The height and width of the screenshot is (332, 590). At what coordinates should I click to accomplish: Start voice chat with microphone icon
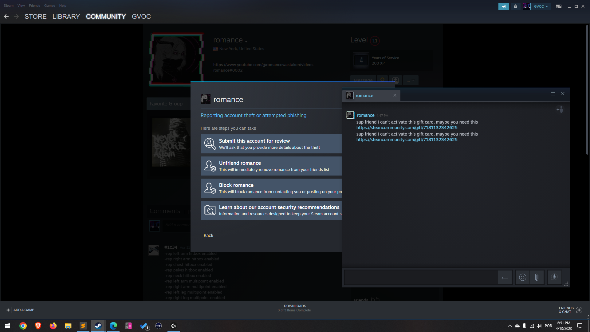click(x=554, y=278)
